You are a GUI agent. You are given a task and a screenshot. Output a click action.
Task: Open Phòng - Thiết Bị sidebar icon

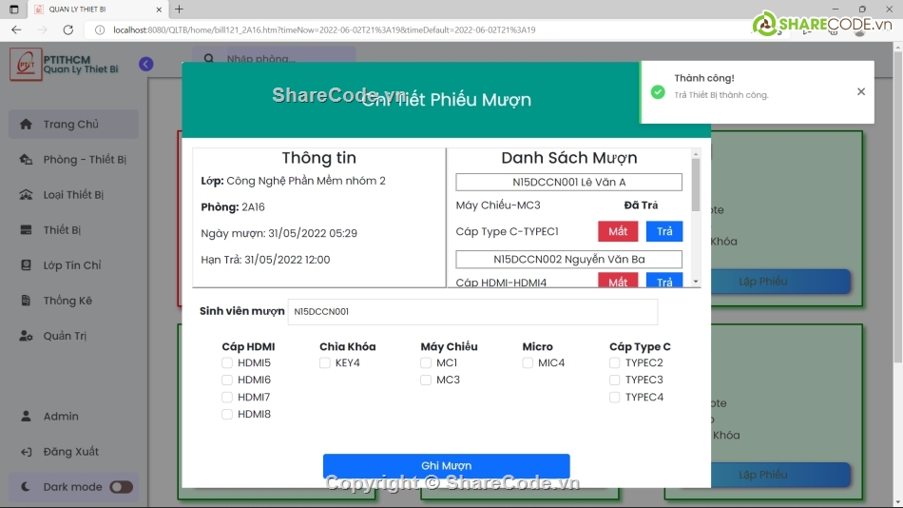point(26,160)
